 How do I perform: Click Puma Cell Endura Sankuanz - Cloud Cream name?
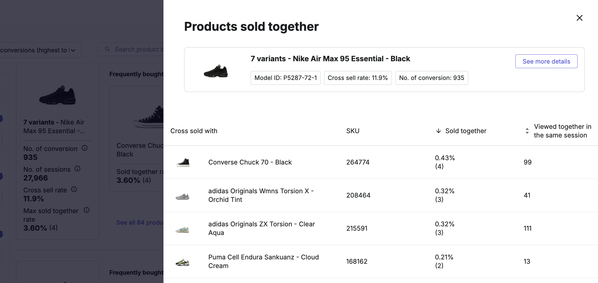click(x=263, y=261)
